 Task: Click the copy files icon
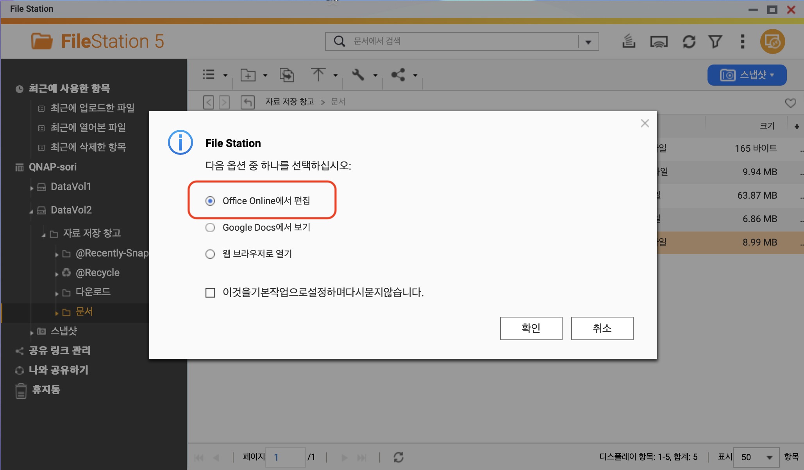click(x=287, y=75)
